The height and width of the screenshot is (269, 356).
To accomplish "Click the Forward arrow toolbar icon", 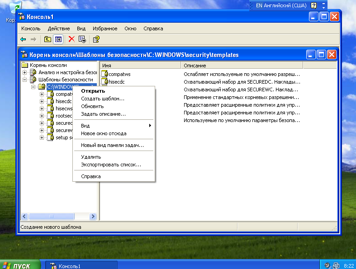I will pos(33,39).
